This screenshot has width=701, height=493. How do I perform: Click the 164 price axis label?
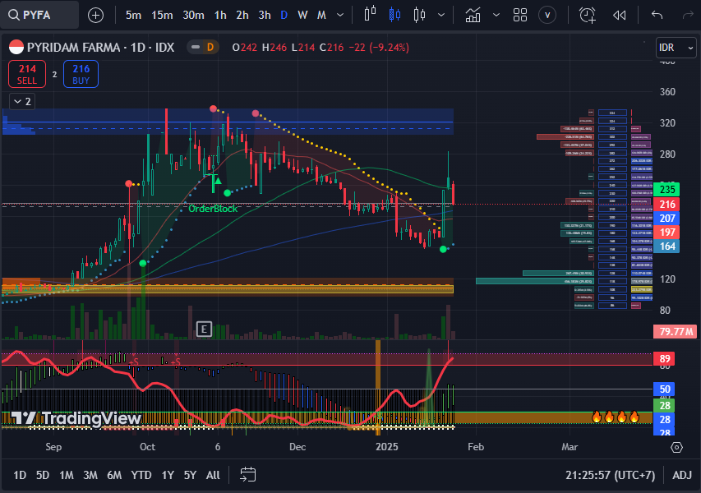(x=666, y=246)
